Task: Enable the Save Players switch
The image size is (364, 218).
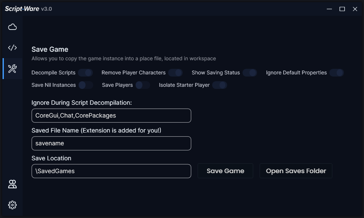Action: [x=143, y=85]
